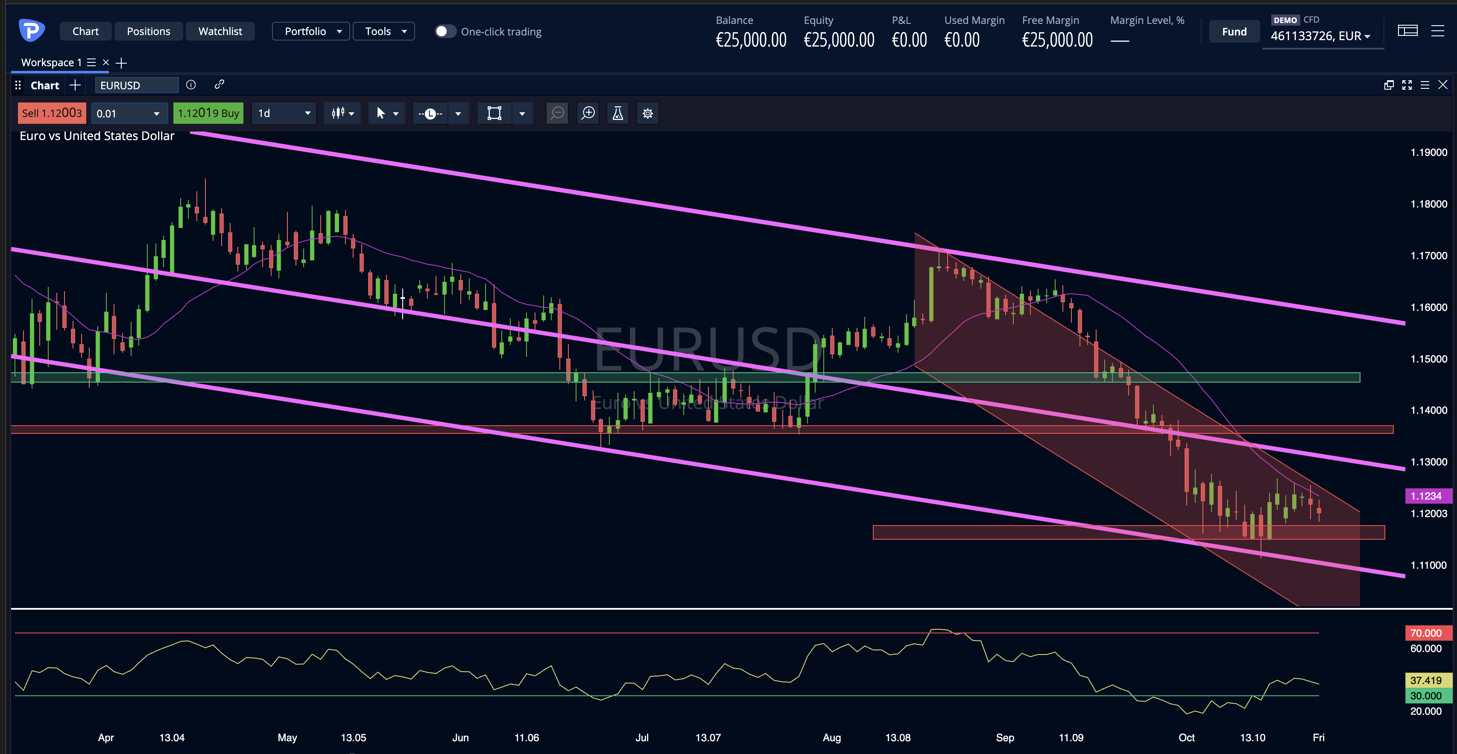Viewport: 1457px width, 754px height.
Task: Select the rectangle shape drawing tool
Action: coord(494,113)
